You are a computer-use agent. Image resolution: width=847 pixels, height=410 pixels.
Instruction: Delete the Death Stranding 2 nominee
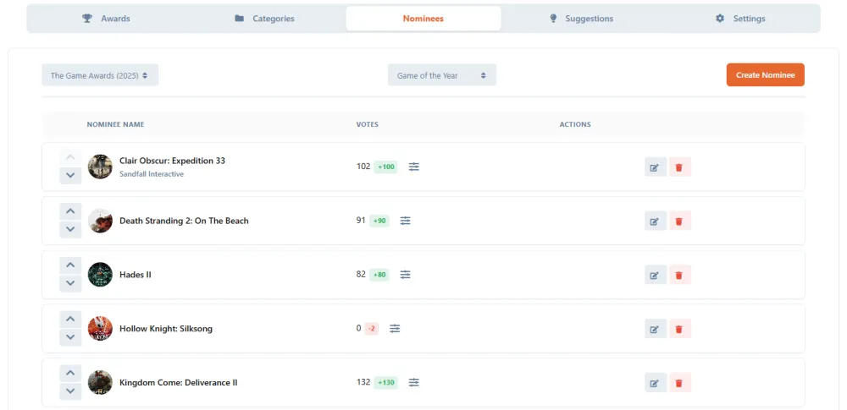[679, 221]
